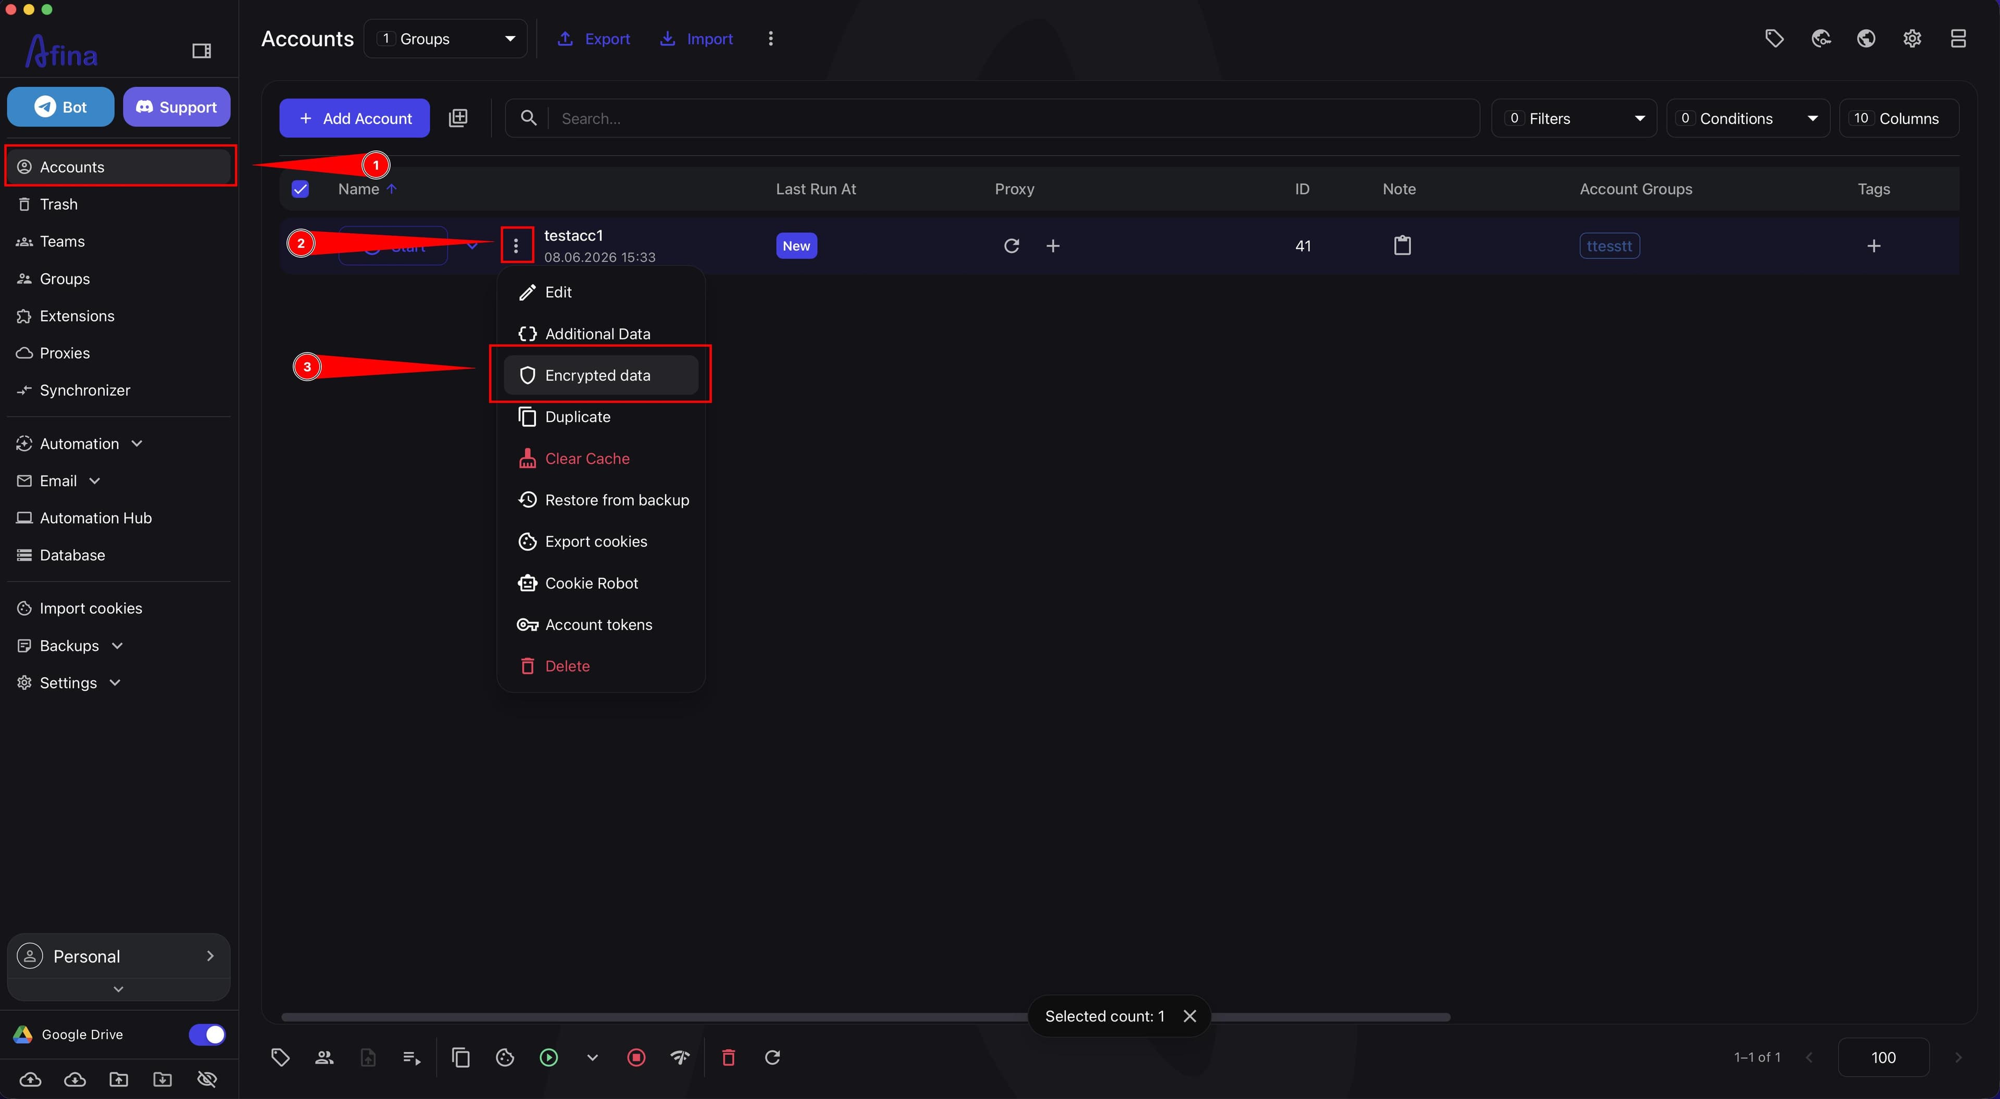Open Teams in sidebar
The height and width of the screenshot is (1099, 2000).
[119, 242]
